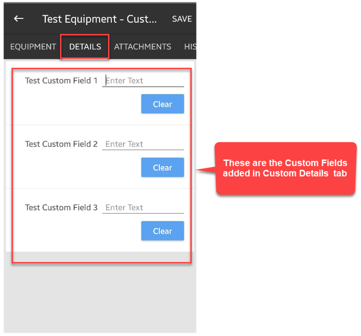Tap the back arrow icon
This screenshot has width=361, height=336.
pos(19,19)
